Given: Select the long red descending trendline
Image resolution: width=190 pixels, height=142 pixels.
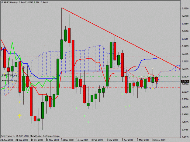Looking at the screenshot, I should coord(121,39).
